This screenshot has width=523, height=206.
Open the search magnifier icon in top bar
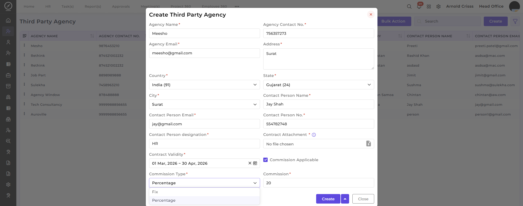(x=409, y=7)
